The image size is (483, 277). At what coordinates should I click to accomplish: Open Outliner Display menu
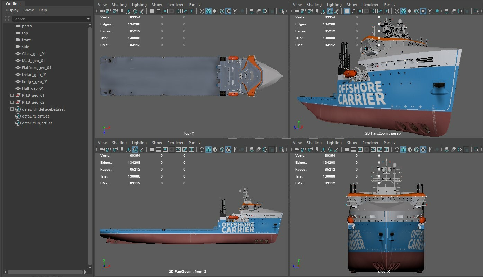point(12,10)
